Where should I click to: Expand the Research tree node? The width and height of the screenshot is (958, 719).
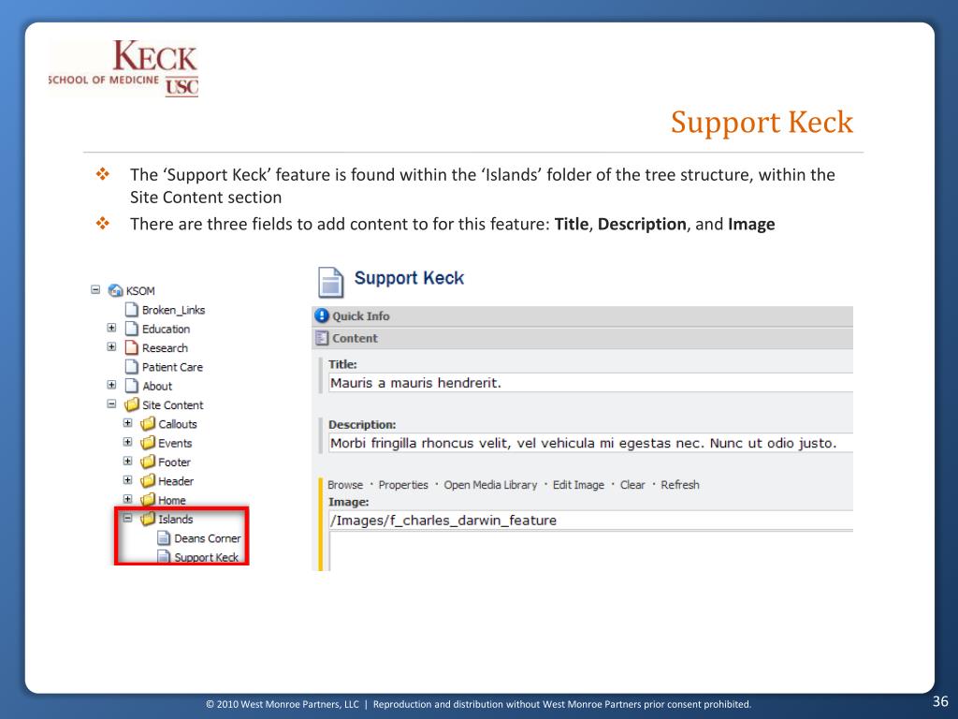point(111,346)
